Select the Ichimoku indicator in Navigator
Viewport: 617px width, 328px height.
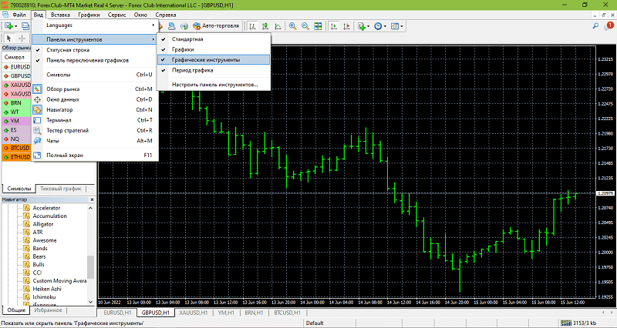[x=44, y=297]
